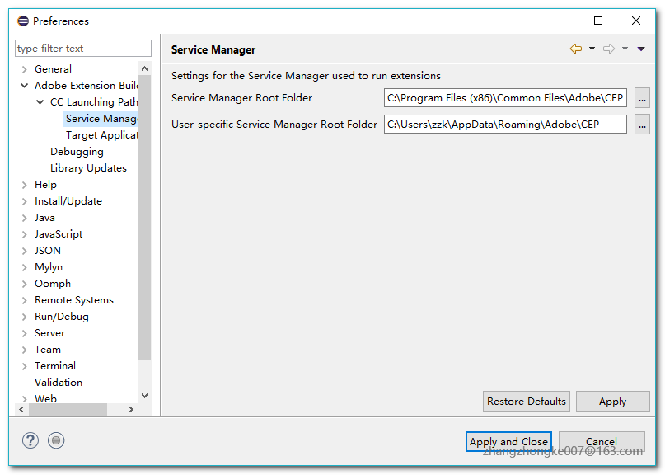The height and width of the screenshot is (475, 665).
Task: Click the oomph preference recorder icon
Action: [x=56, y=440]
